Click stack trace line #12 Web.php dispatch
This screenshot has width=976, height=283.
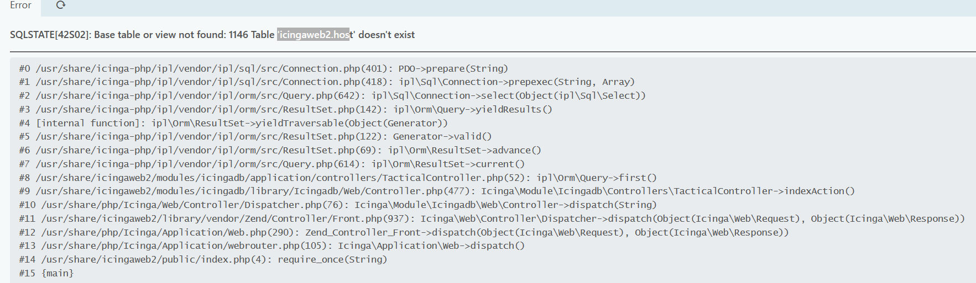coord(404,232)
